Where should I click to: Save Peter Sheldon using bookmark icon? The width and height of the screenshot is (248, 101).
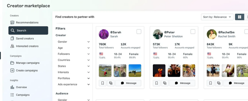point(156,83)
